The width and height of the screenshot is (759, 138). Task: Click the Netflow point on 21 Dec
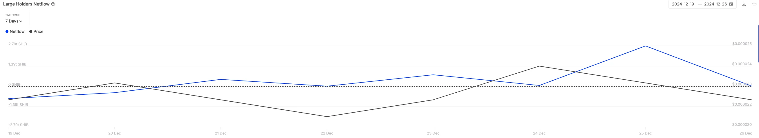[221, 79]
